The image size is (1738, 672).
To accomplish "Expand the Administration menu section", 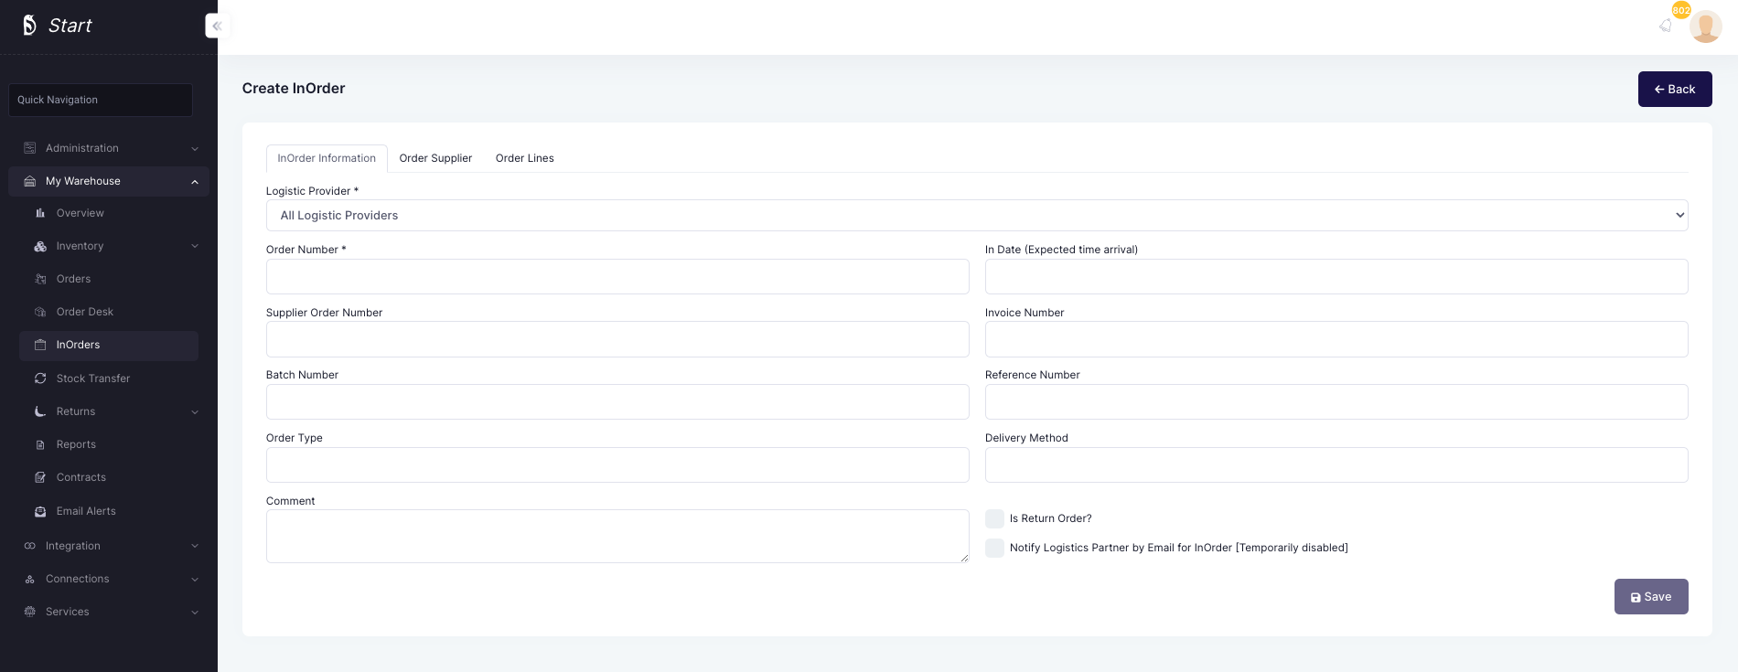I will 110,148.
